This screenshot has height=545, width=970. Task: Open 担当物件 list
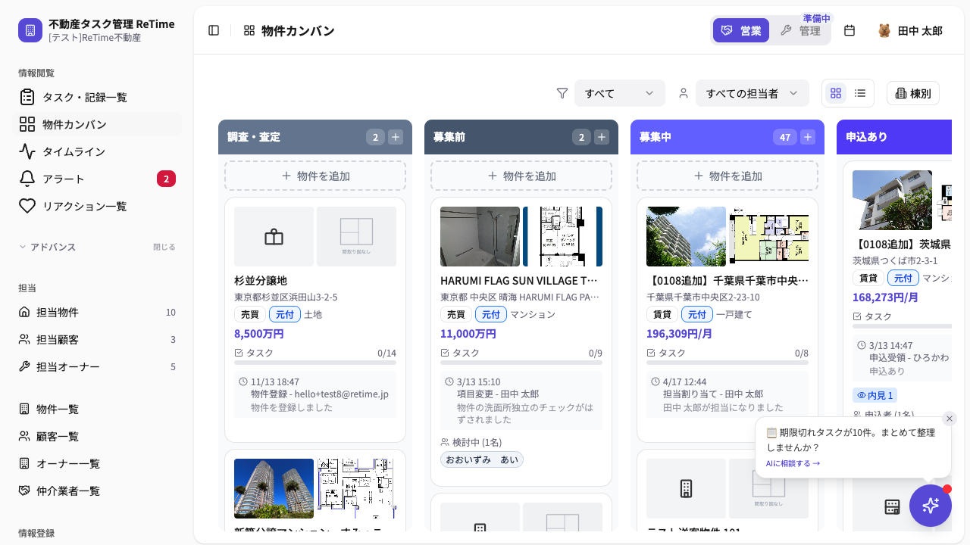97,312
